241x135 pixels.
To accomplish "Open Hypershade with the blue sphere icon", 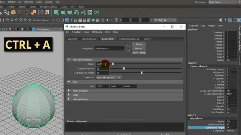I will (93, 20).
